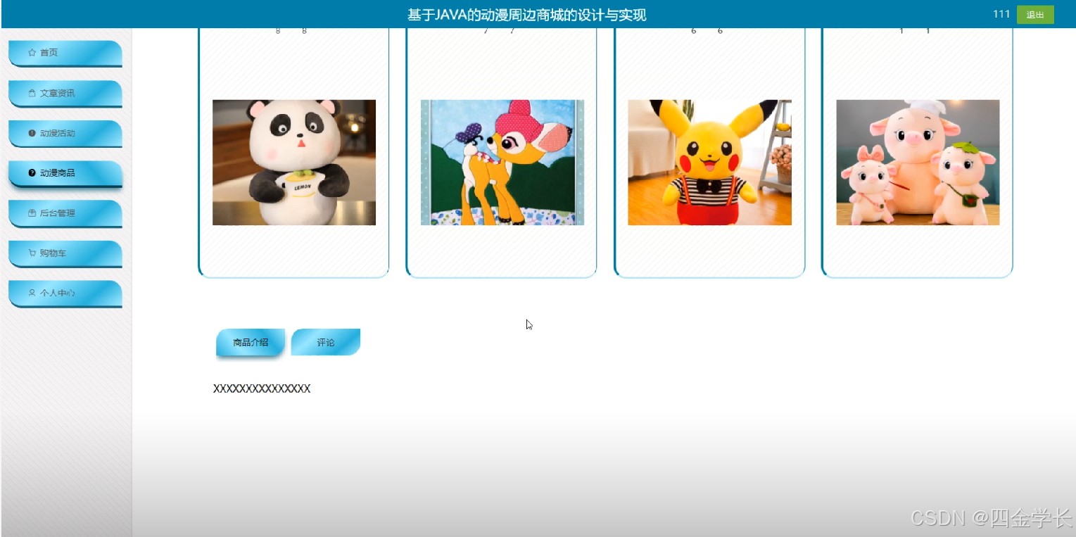
Task: Go to 文章资讯 in the sidebar
Action: click(x=65, y=94)
